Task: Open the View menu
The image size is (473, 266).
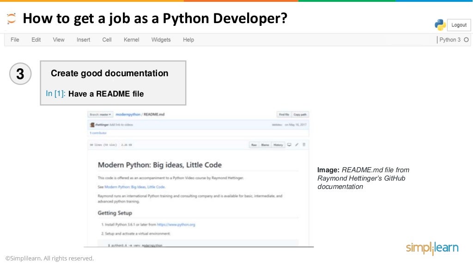Action: [59, 40]
